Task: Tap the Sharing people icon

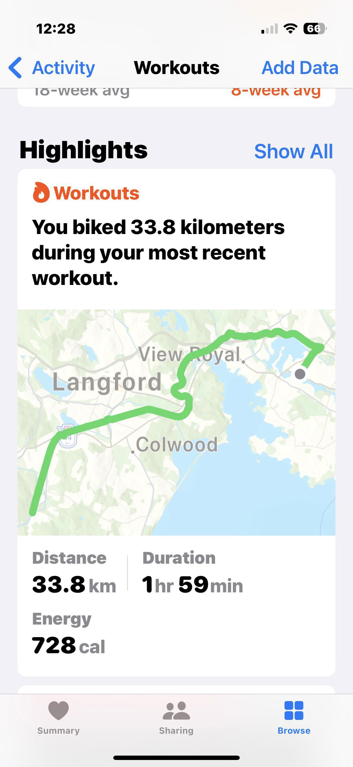Action: tap(176, 711)
